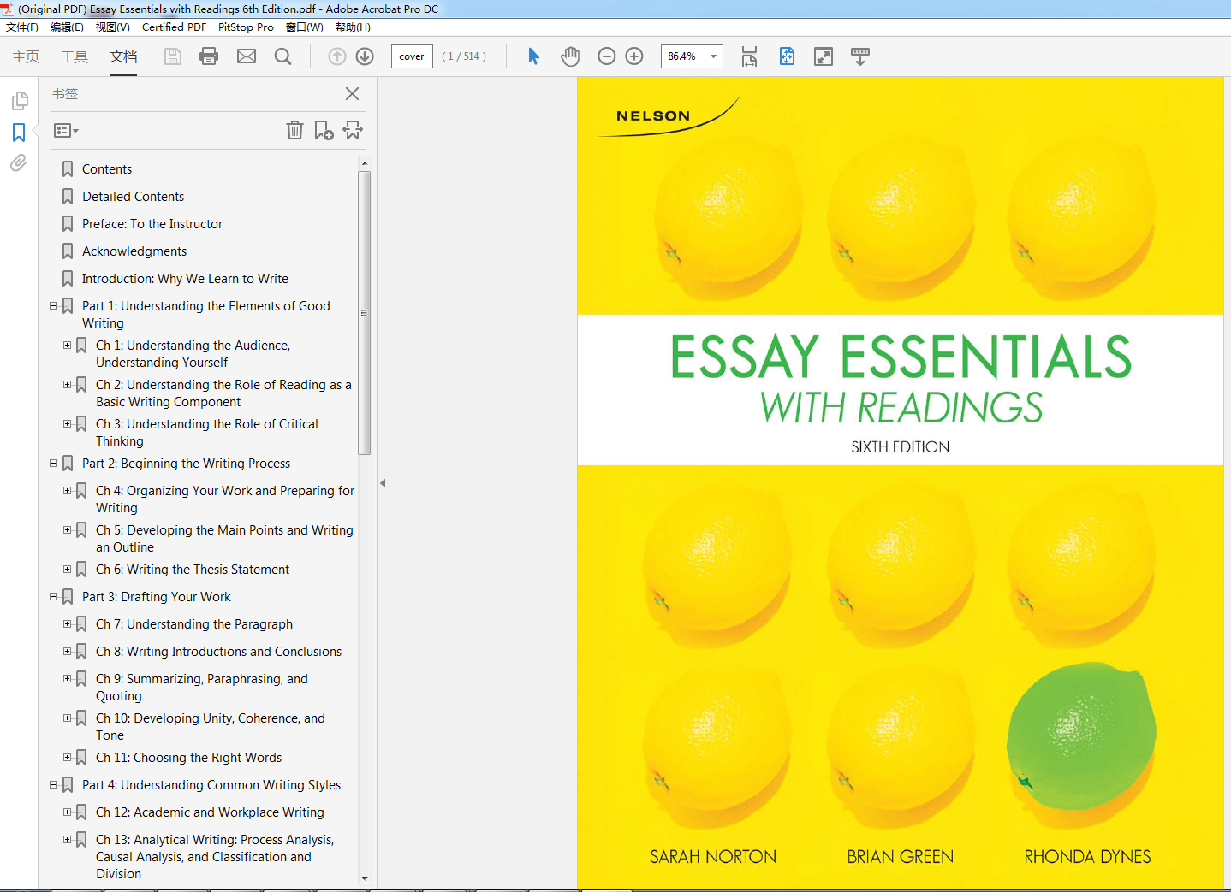
Task: Open the 帮助(H) menu
Action: tap(353, 27)
